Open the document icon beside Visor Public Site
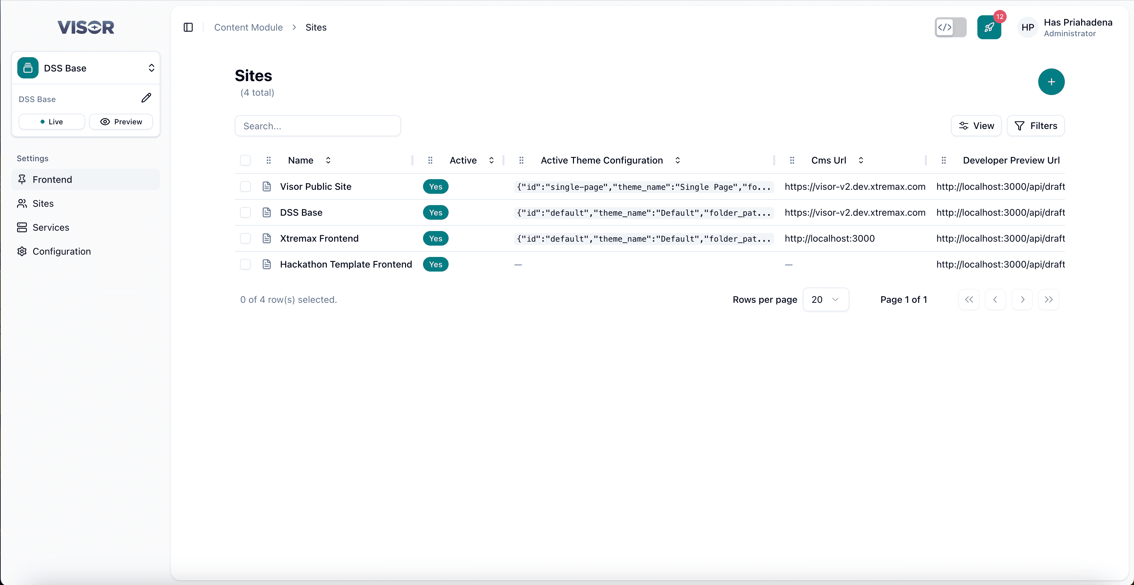This screenshot has height=585, width=1134. pos(267,186)
